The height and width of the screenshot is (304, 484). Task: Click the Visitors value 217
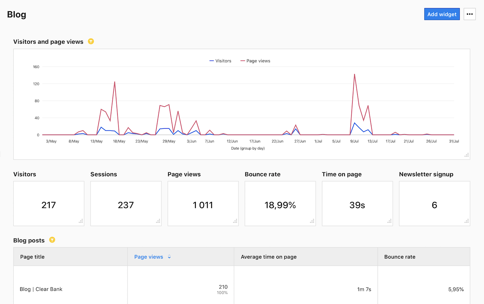click(x=49, y=205)
